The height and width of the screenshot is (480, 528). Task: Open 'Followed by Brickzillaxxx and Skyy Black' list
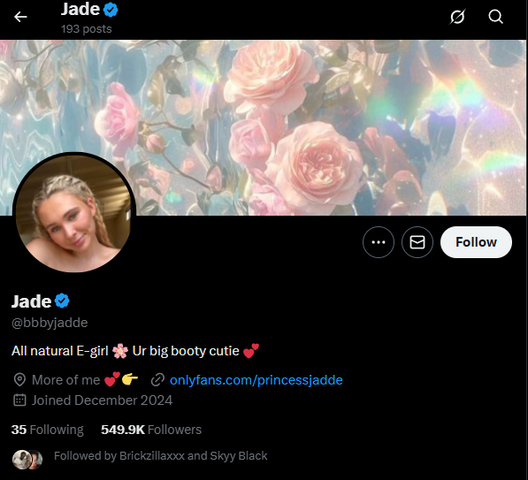point(161,456)
